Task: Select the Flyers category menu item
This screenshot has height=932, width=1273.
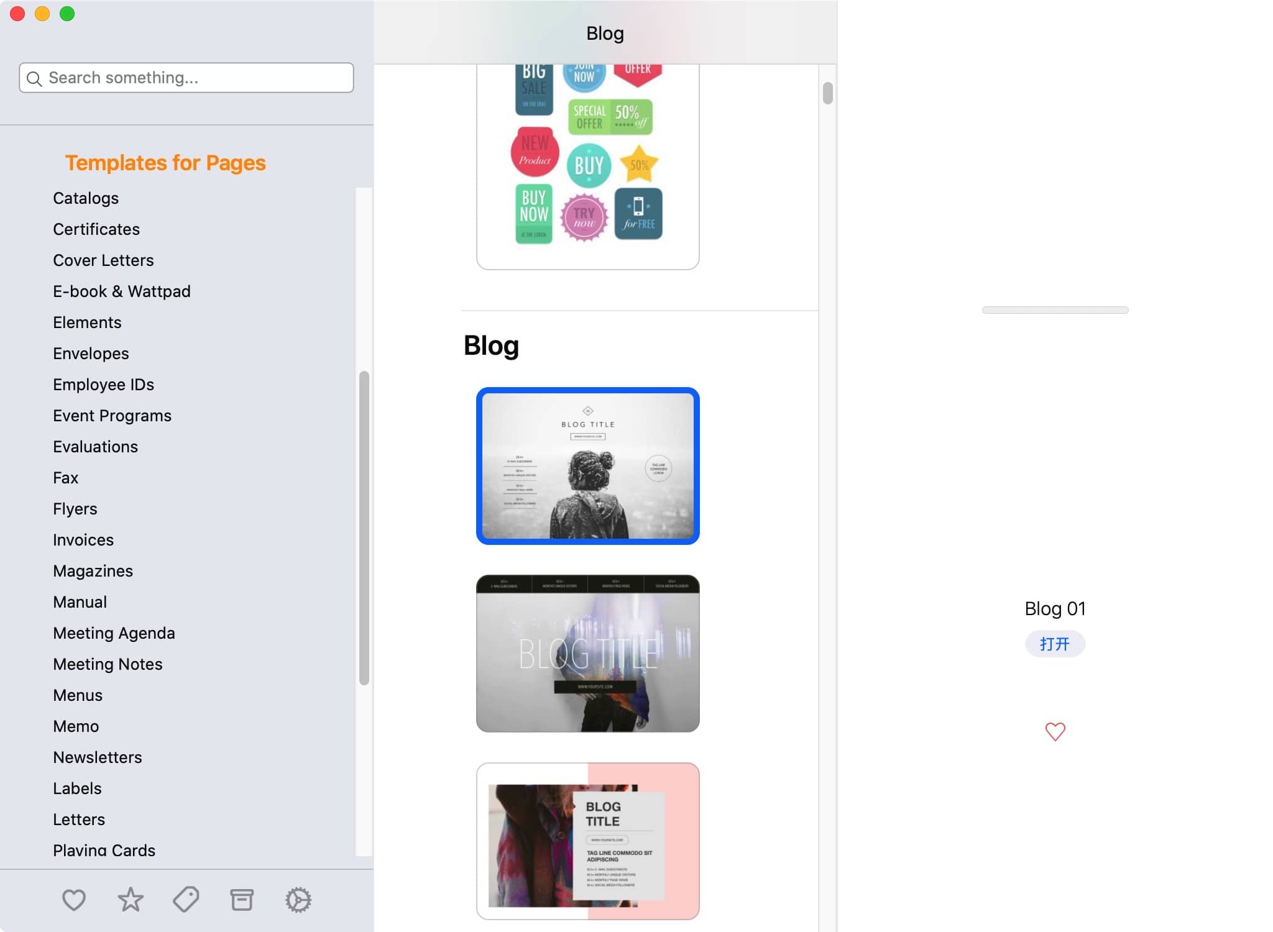Action: click(75, 508)
